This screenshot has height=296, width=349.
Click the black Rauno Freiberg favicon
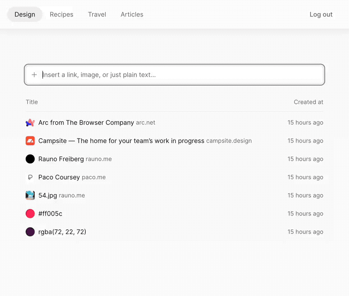tap(30, 159)
